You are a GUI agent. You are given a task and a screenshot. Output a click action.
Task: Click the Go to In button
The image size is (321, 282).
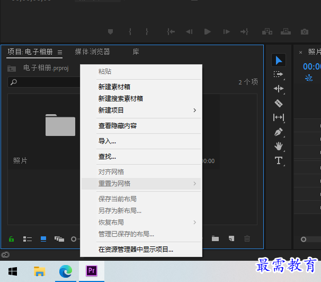point(171,32)
